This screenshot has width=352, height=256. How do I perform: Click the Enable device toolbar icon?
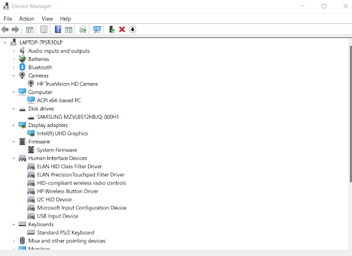[111, 30]
